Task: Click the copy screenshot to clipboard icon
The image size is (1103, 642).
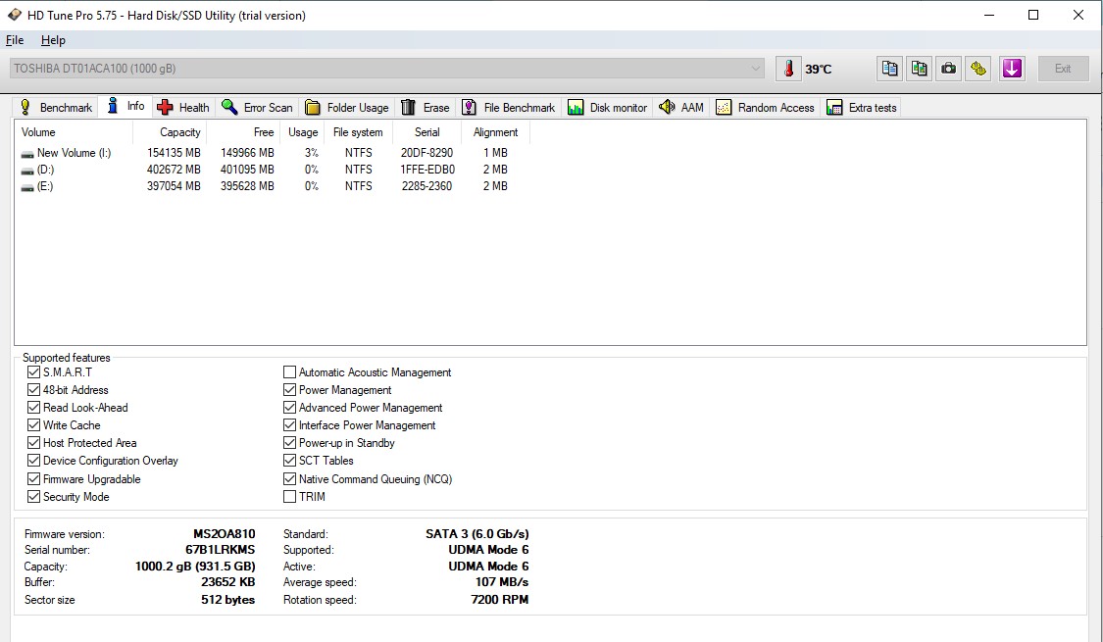Action: (x=919, y=69)
